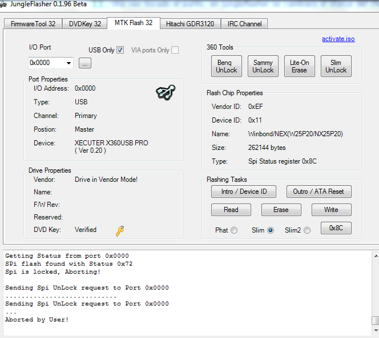Viewport: 379px width, 338px height.
Task: Click the '262144 bytes' size value
Action: coord(267,148)
